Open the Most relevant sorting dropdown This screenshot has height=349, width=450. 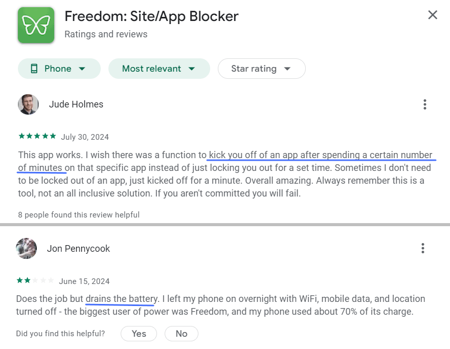click(x=159, y=68)
